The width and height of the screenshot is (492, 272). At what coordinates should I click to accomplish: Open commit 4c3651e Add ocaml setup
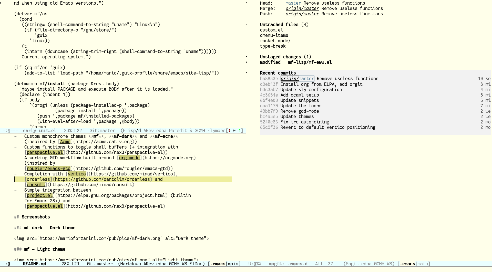point(375,95)
